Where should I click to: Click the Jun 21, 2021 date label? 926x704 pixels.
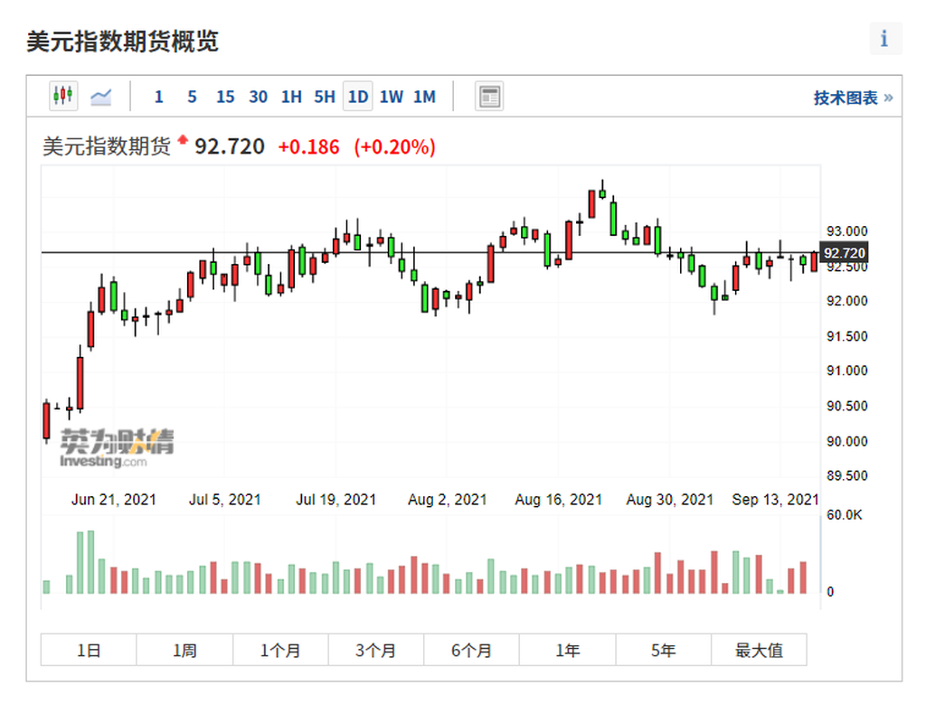tap(114, 500)
